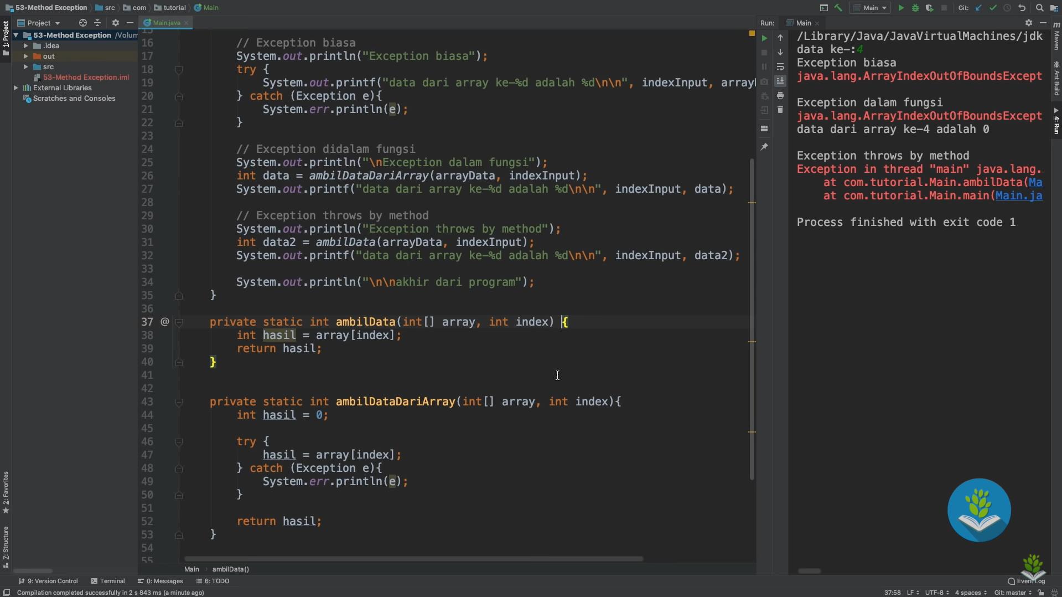Click the editor vertical scrollbar
The image size is (1062, 597).
(x=752, y=319)
